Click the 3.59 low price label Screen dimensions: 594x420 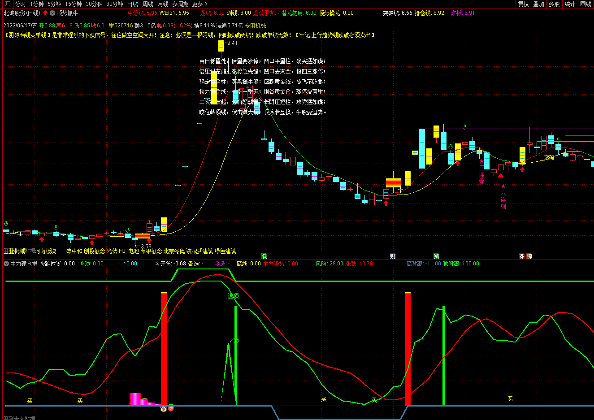(x=146, y=246)
